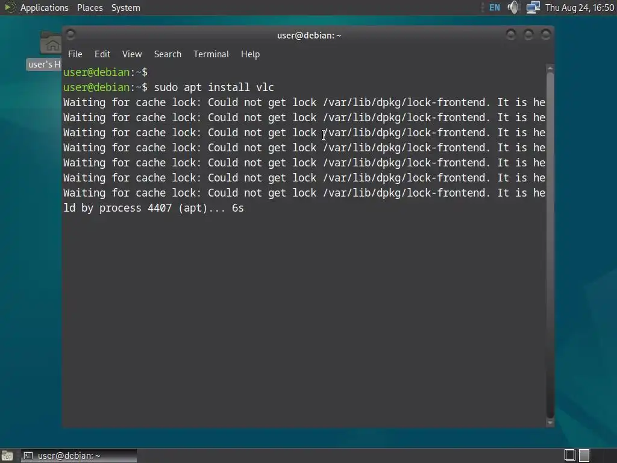The image size is (617, 463).
Task: Open the Edit menu in terminal
Action: pos(102,54)
